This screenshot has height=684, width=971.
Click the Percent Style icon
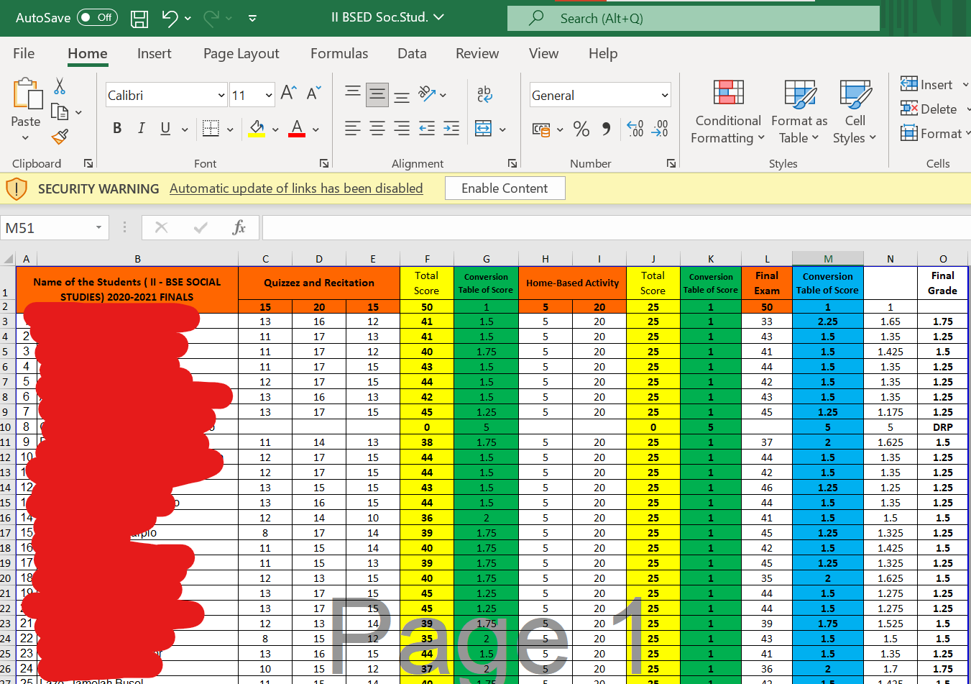pyautogui.click(x=581, y=129)
